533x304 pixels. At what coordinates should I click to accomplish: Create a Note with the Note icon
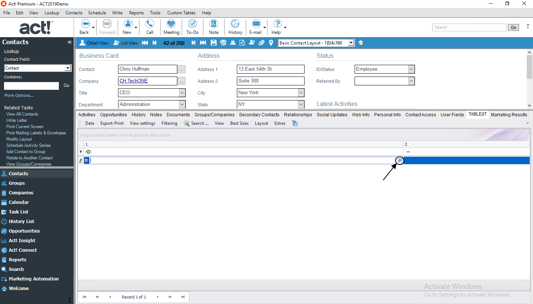[x=214, y=24]
